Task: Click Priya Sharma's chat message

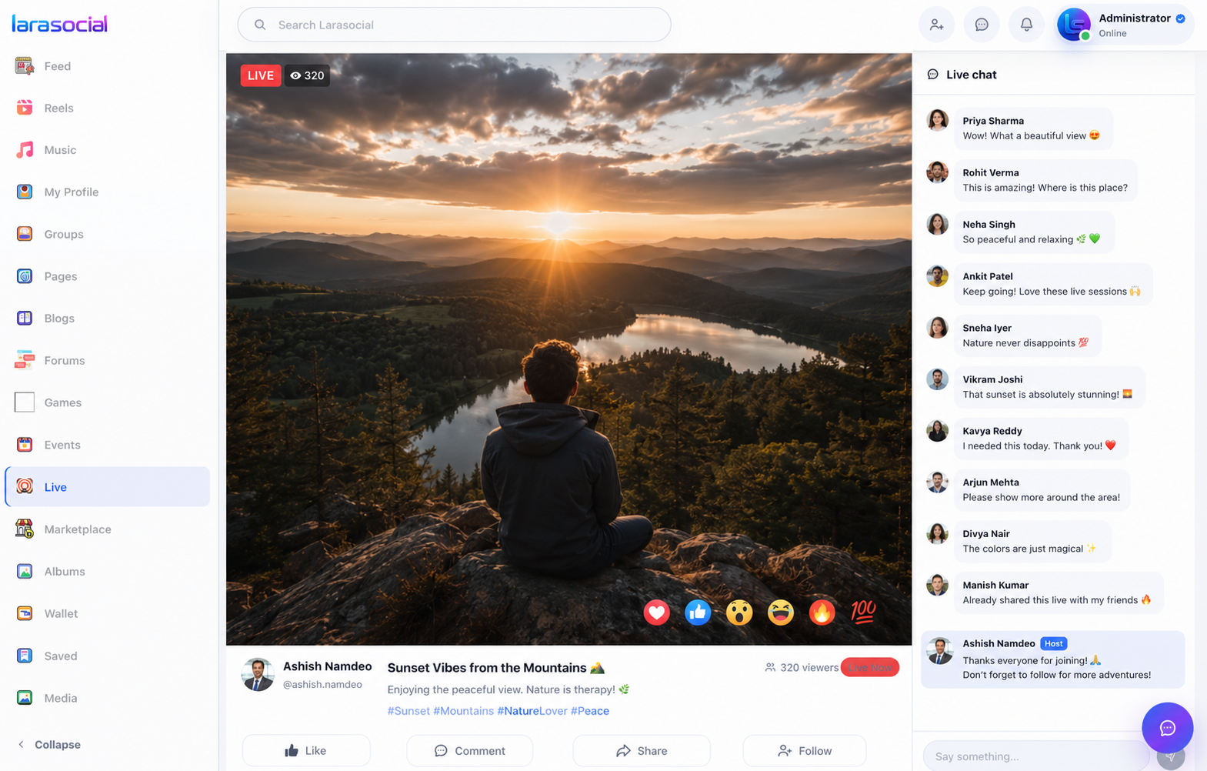Action: coord(1032,128)
